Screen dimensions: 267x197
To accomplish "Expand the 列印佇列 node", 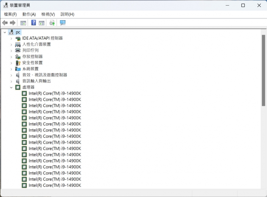I will (11, 51).
